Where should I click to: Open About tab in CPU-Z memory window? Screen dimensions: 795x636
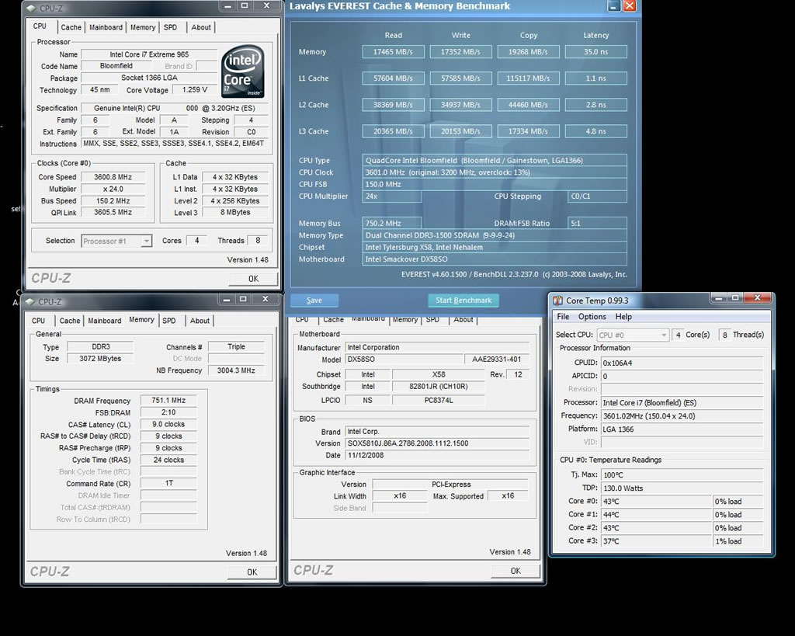pyautogui.click(x=200, y=321)
